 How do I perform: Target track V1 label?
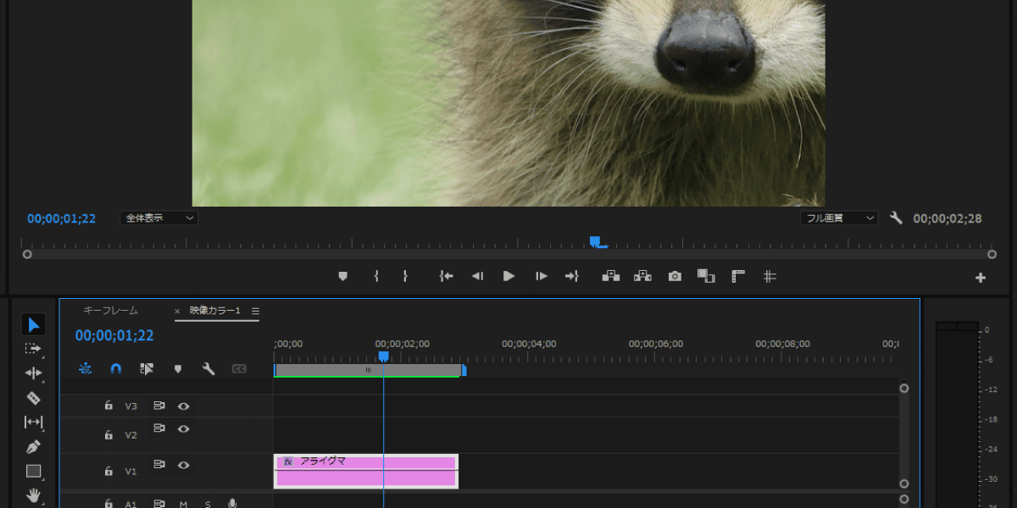point(131,472)
